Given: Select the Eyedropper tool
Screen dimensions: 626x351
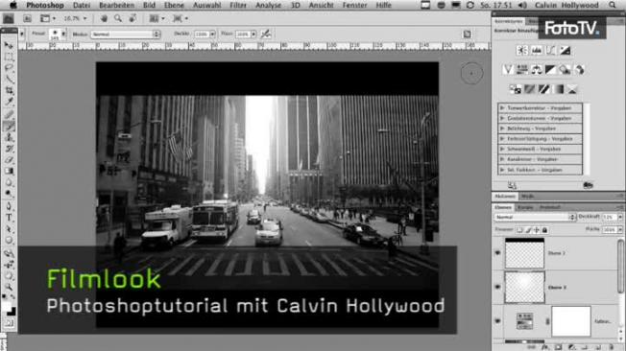Looking at the screenshot, I should point(9,102).
